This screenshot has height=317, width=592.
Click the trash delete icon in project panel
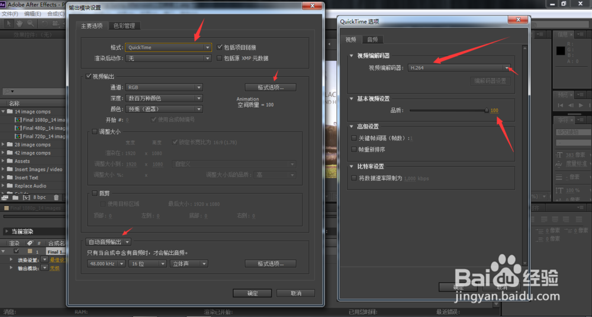pos(56,197)
